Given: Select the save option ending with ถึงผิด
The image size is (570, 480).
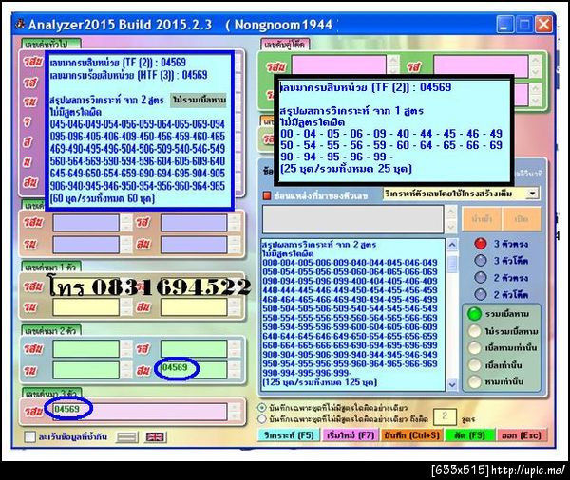Looking at the screenshot, I should pyautogui.click(x=262, y=419).
